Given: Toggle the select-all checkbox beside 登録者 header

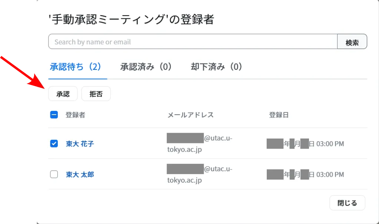Looking at the screenshot, I should (54, 115).
